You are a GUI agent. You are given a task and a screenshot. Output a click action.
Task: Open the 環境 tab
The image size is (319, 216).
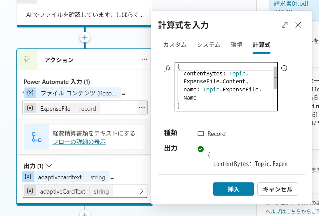(237, 45)
